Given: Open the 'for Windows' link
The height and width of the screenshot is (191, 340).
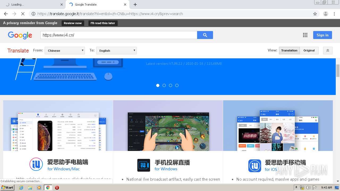Looking at the screenshot, I should pos(166,169).
